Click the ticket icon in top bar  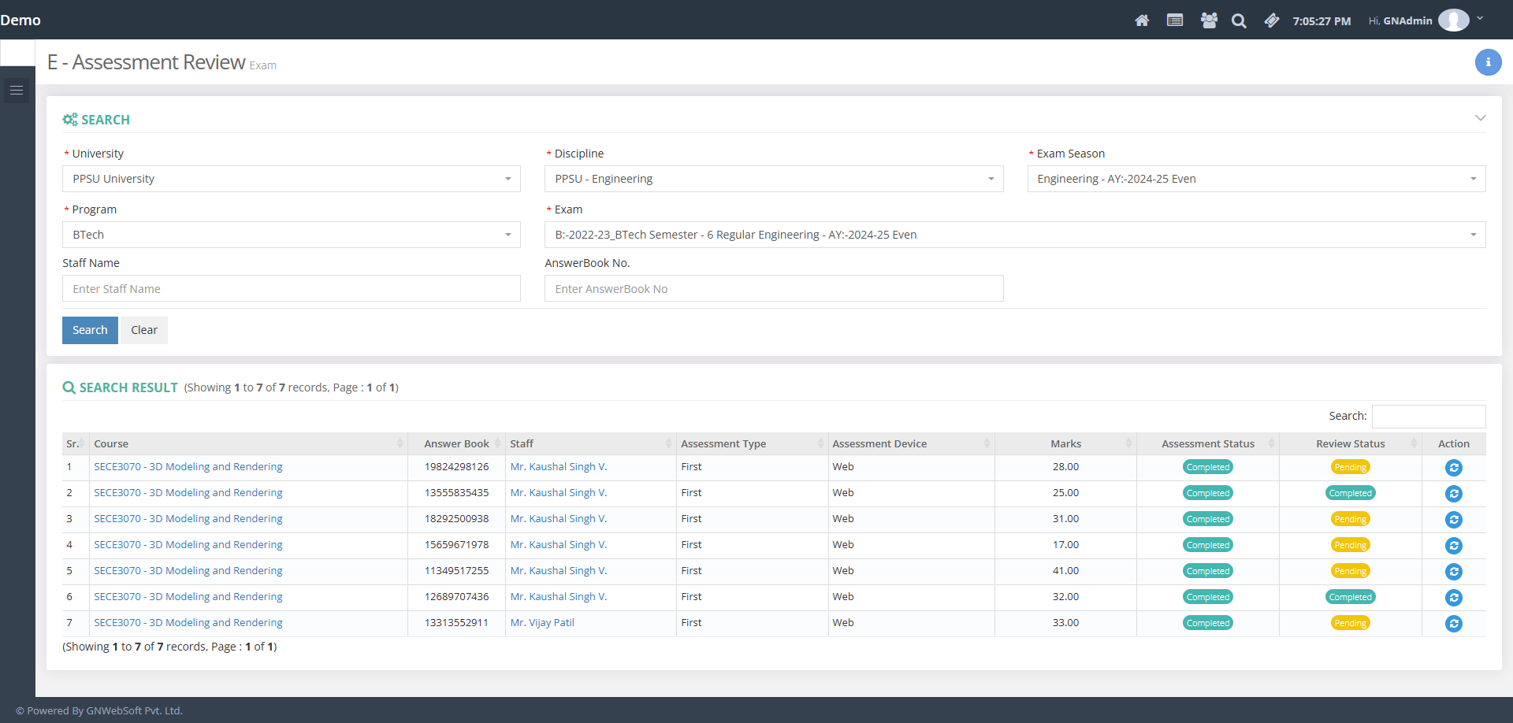(x=1271, y=20)
